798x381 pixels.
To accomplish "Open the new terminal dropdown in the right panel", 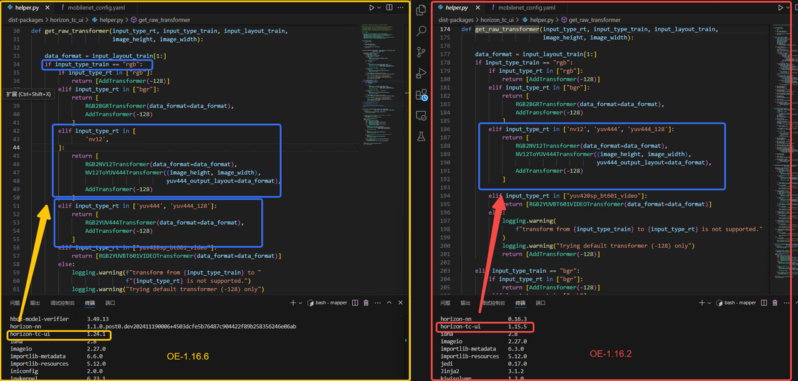I will 711,303.
